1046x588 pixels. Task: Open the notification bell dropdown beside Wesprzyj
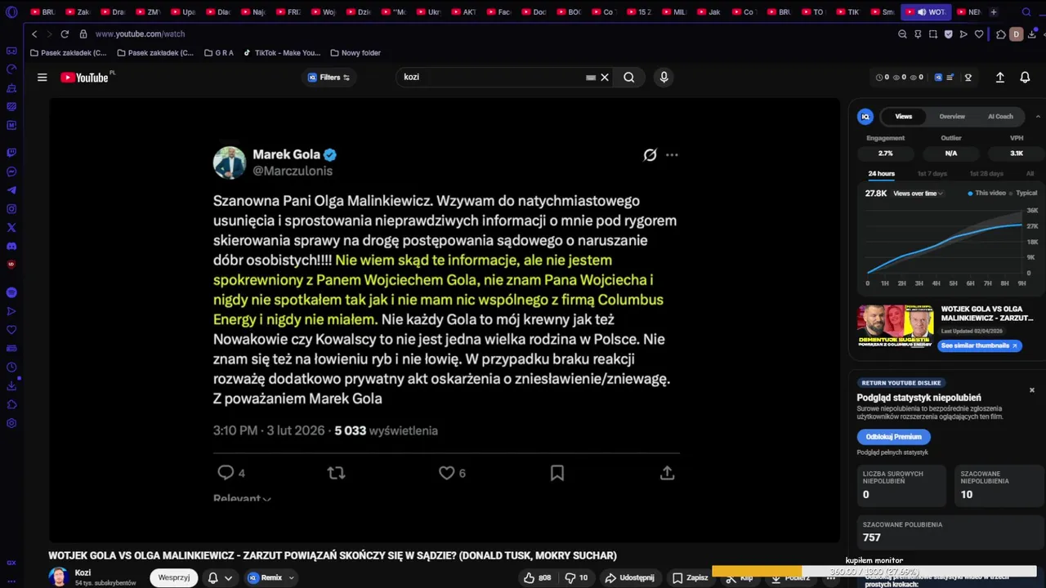tap(220, 577)
